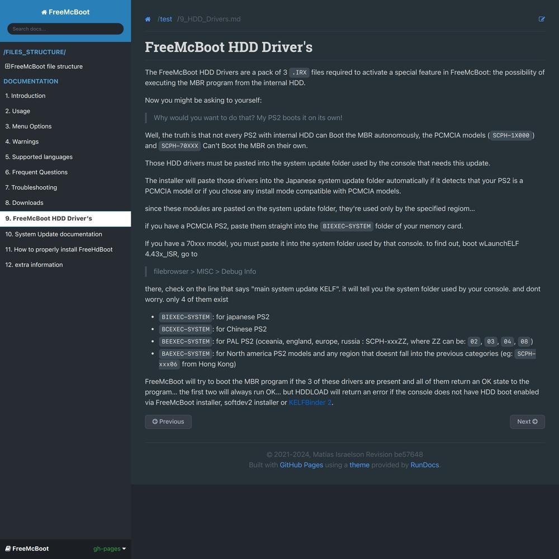Open 11. How to properly install FreeHdBoot
The image size is (559, 559).
(x=65, y=250)
